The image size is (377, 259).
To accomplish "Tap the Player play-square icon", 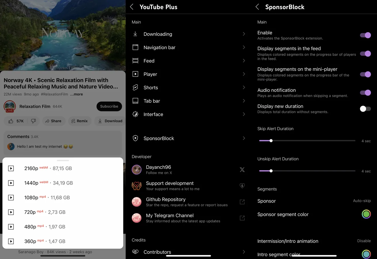I will tap(135, 74).
